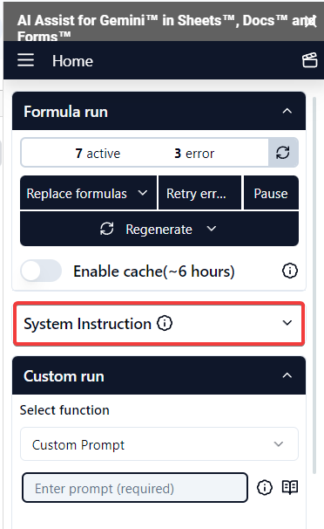
Task: Click the clapperboard video icon in header
Action: [x=309, y=60]
